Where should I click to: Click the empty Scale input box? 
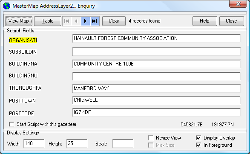click(x=123, y=143)
